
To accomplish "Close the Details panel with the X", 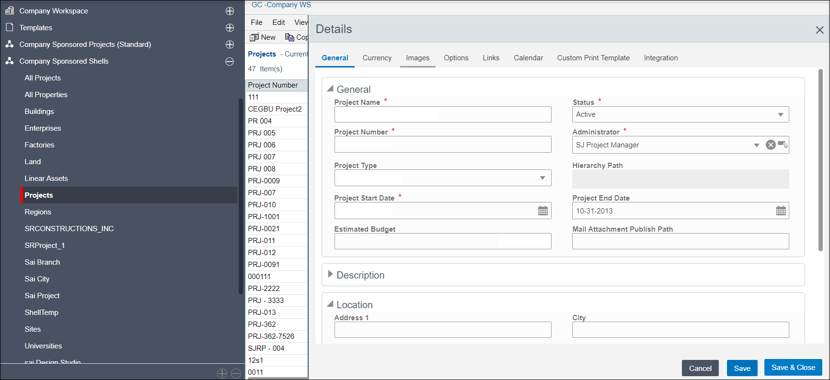I will tap(819, 30).
